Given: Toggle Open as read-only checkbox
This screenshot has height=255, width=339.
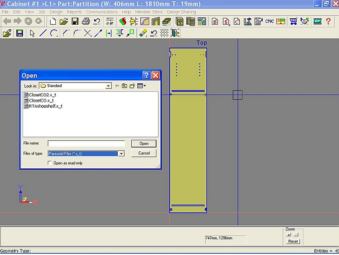Looking at the screenshot, I should [x=49, y=163].
